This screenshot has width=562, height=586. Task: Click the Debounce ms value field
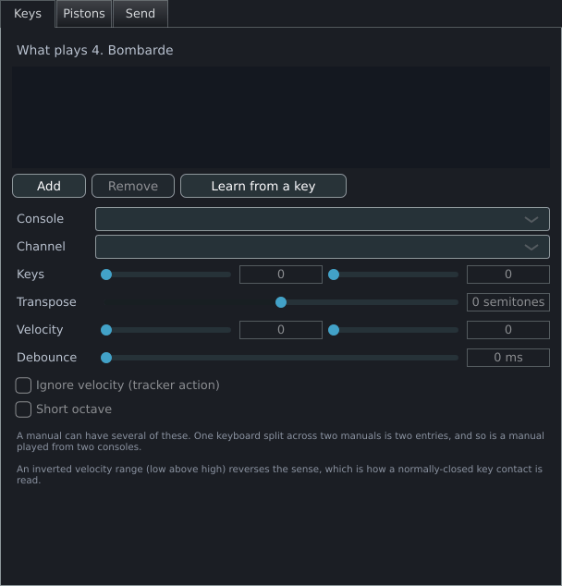coord(508,358)
